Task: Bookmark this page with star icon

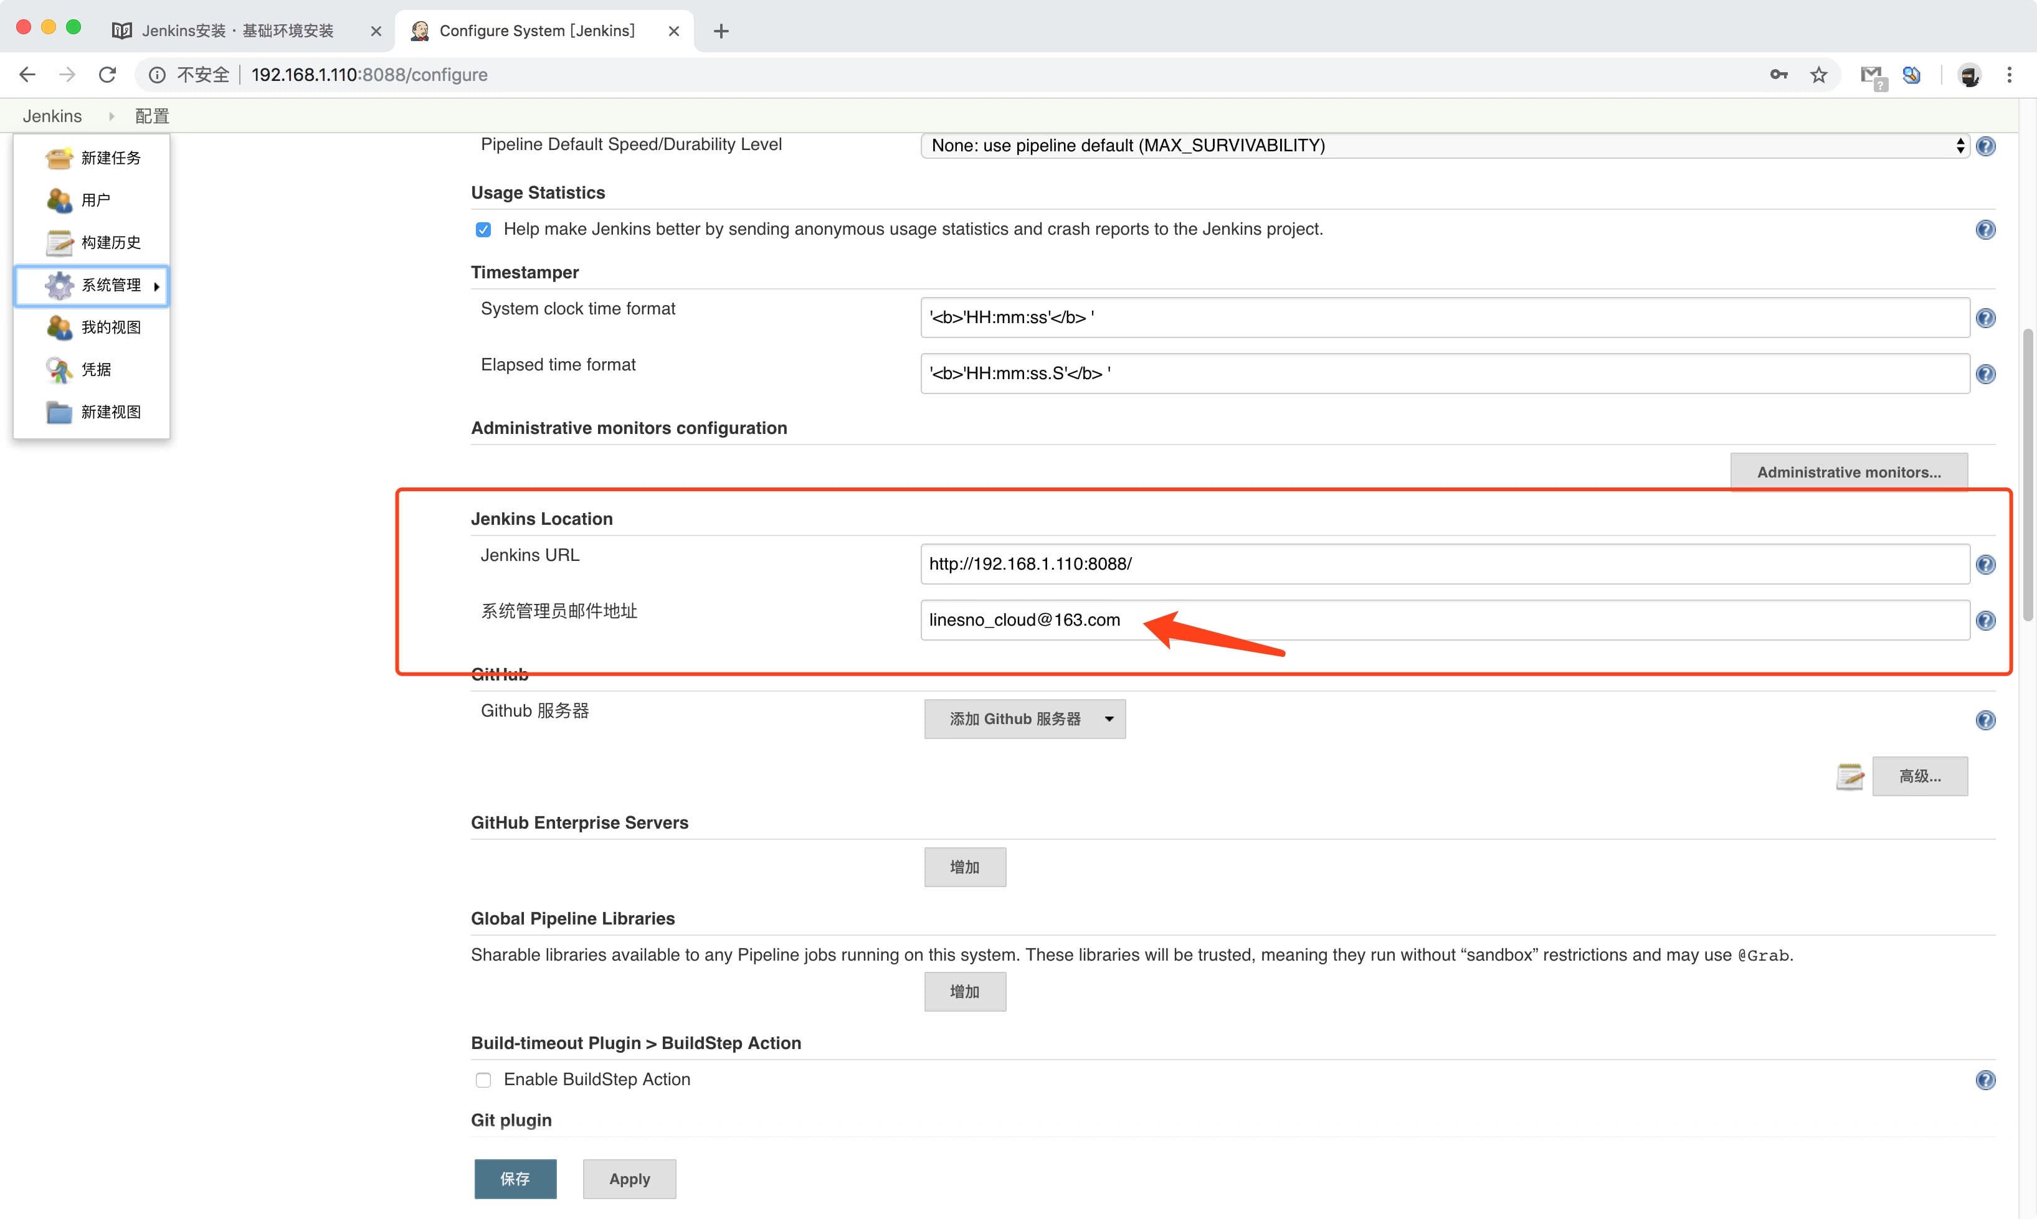Action: [x=1818, y=75]
